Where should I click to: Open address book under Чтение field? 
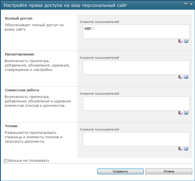(186, 149)
